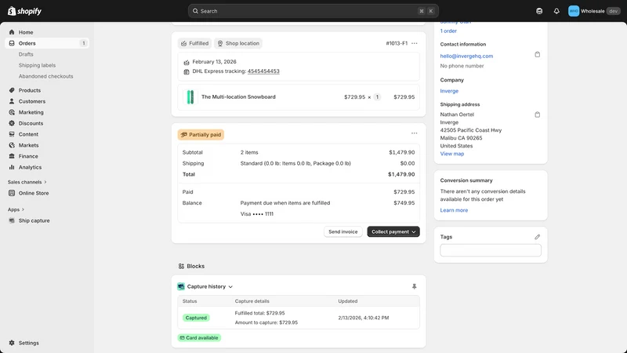Open Abandoned checkouts
The height and width of the screenshot is (353, 627).
[46, 76]
